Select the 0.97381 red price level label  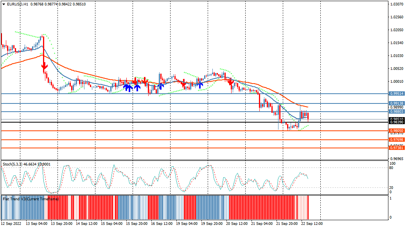point(397,148)
